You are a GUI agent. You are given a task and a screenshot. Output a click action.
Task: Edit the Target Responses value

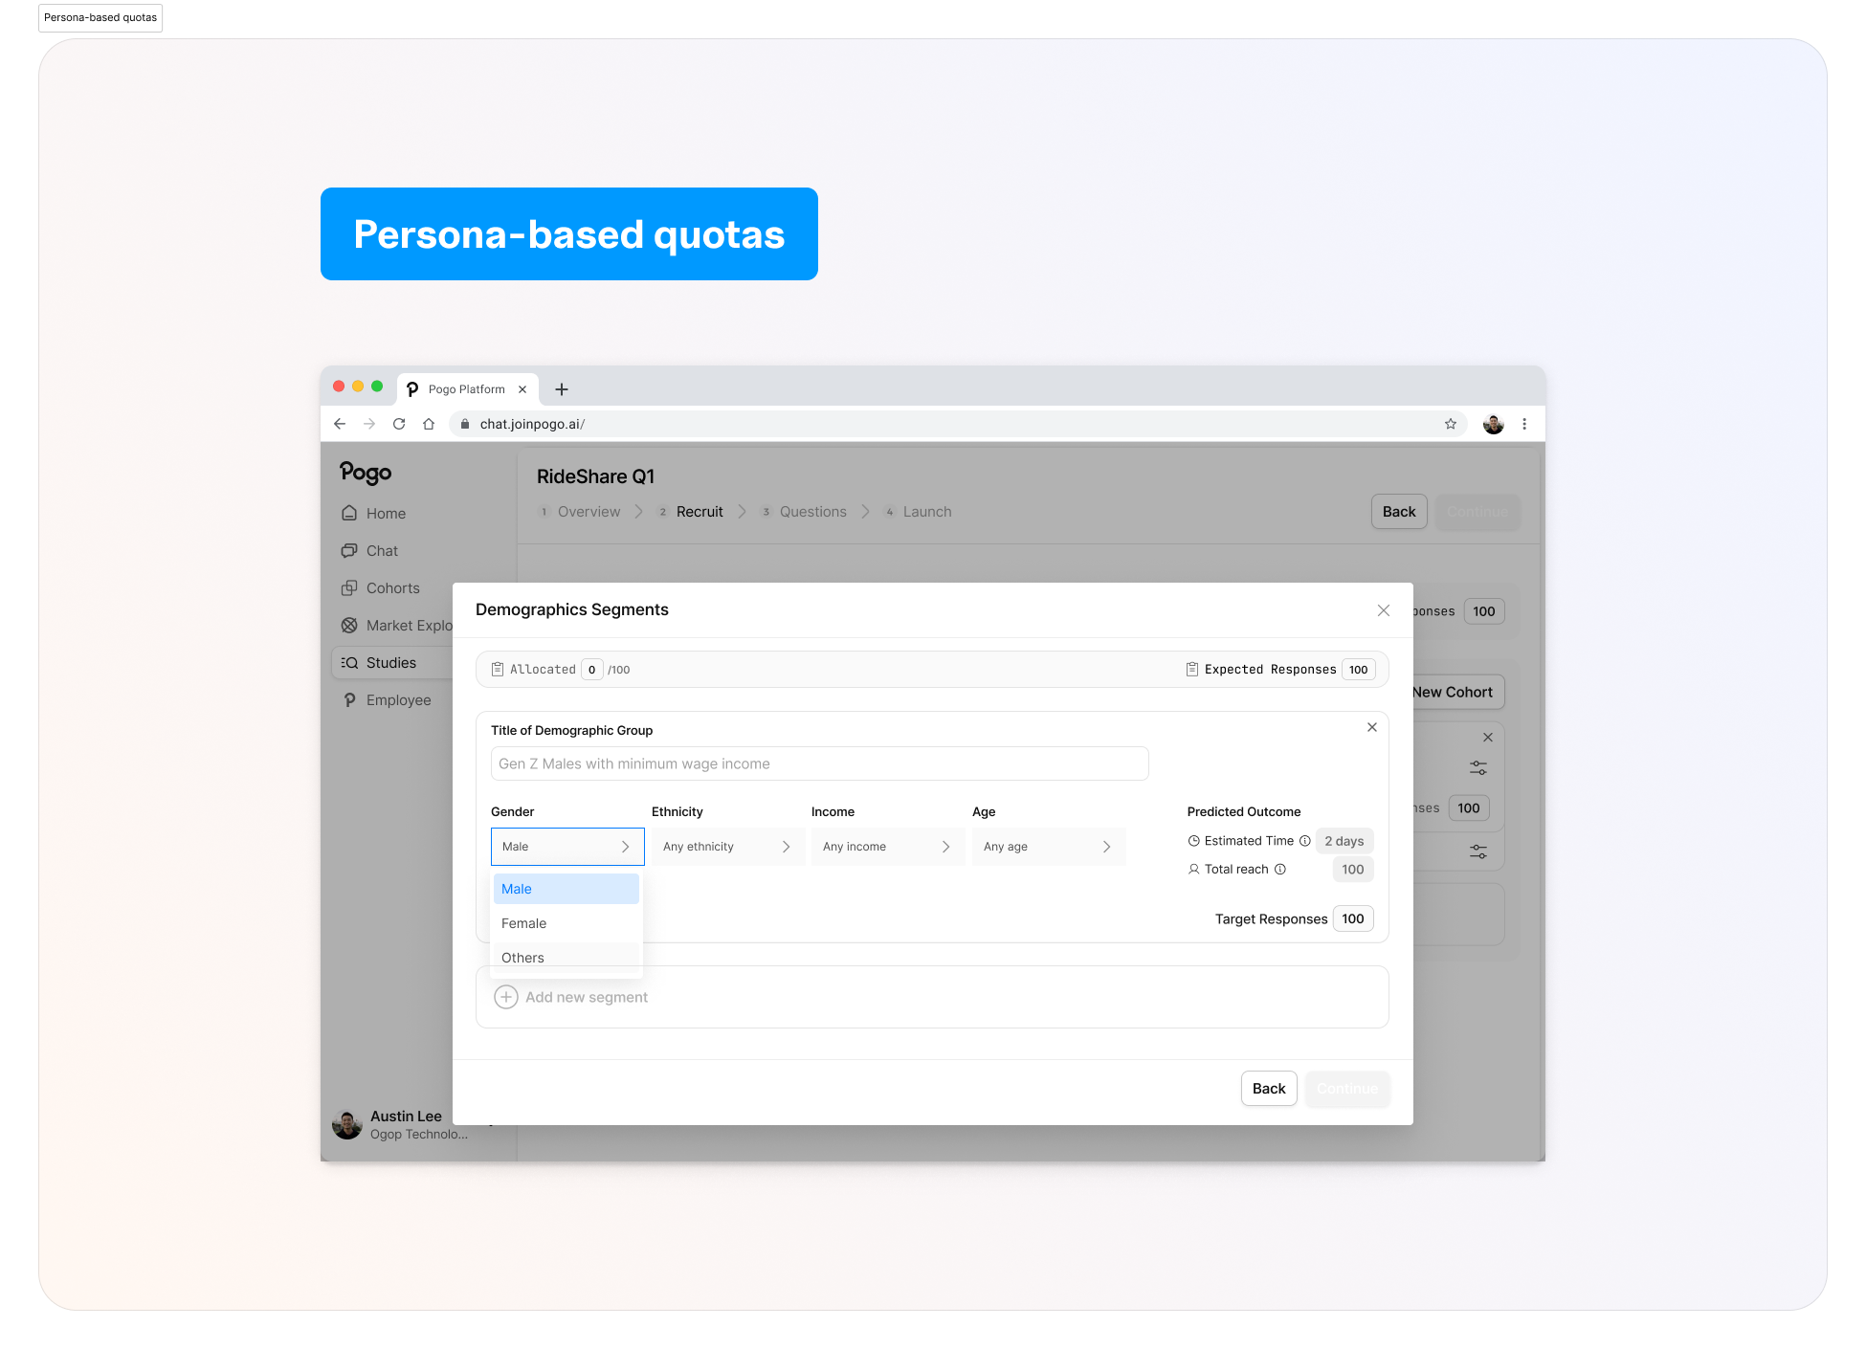(x=1353, y=919)
